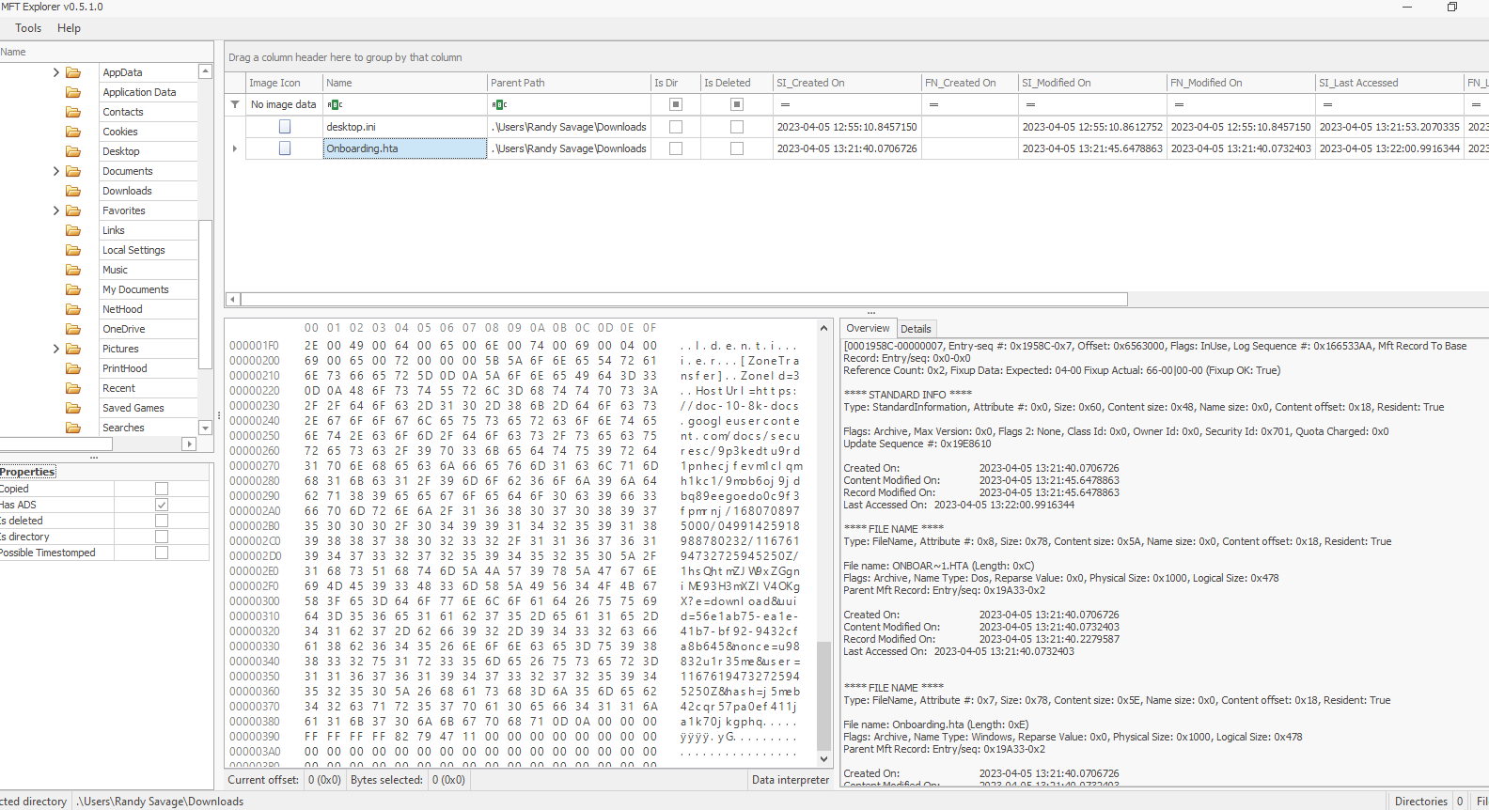
Task: Toggle the Has ADS property checkbox
Action: click(162, 505)
